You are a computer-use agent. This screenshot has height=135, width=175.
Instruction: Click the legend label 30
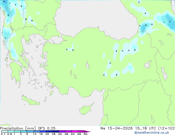[60, 134]
